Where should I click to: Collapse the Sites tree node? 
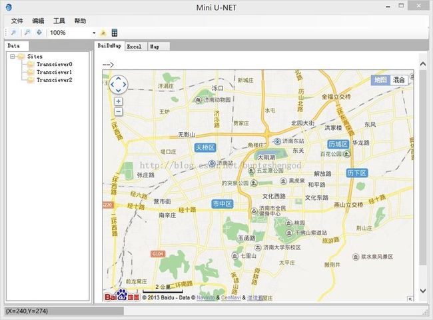12,57
